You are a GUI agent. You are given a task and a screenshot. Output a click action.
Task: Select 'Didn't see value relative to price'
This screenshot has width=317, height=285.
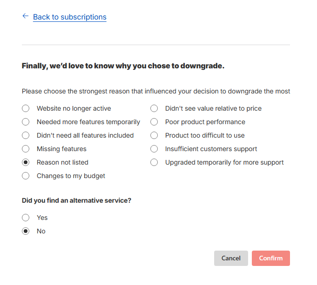pos(154,108)
